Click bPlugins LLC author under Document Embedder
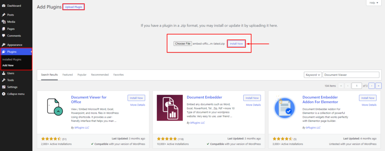Screen dimensions: 385x151 click(x=197, y=122)
